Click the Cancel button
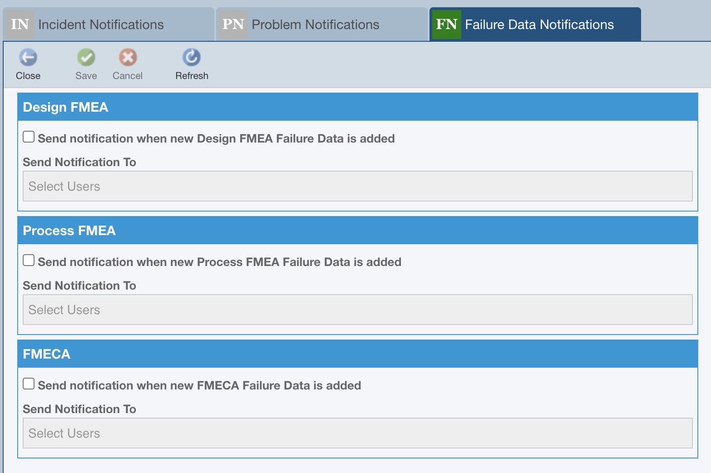Image resolution: width=711 pixels, height=473 pixels. [128, 64]
